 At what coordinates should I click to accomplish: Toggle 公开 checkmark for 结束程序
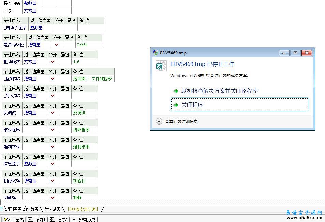[53, 129]
